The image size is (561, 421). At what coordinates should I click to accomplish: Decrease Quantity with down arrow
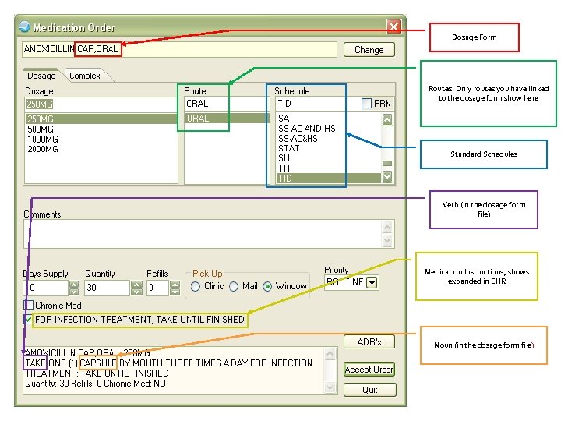tap(136, 292)
